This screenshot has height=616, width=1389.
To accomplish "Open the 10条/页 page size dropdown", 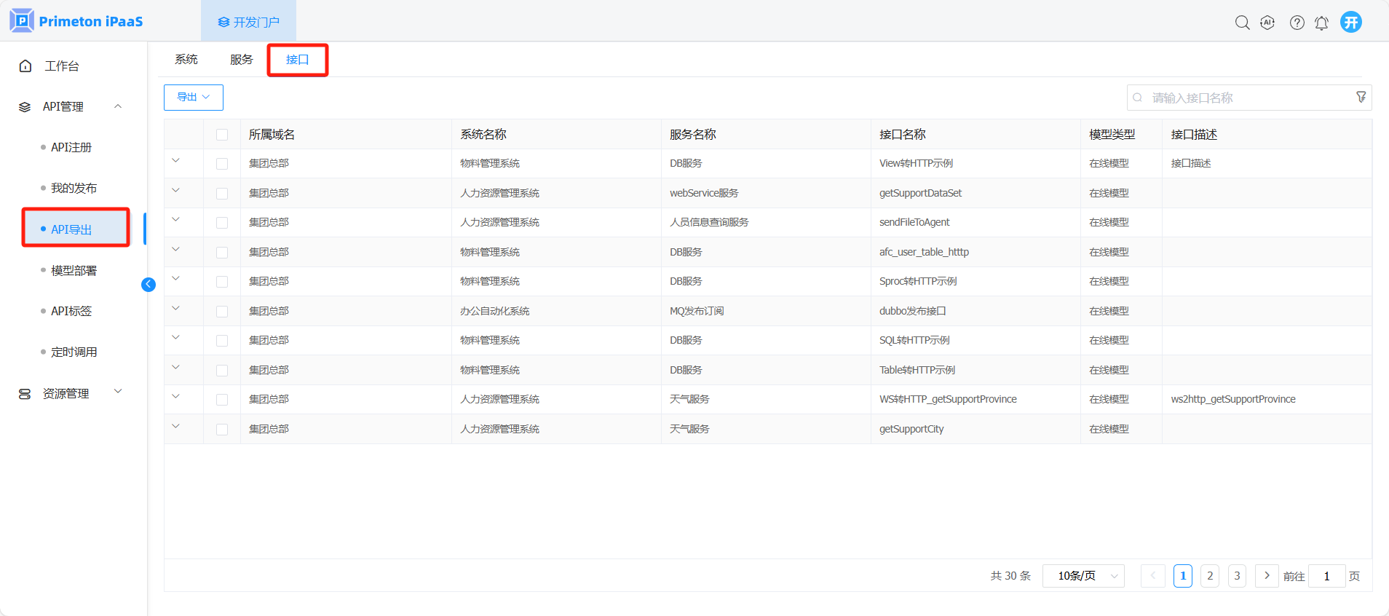I will (1083, 576).
